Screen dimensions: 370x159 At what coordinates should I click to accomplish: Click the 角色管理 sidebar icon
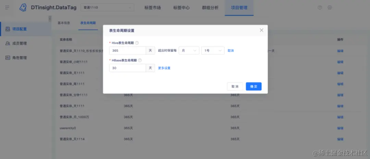[8, 58]
